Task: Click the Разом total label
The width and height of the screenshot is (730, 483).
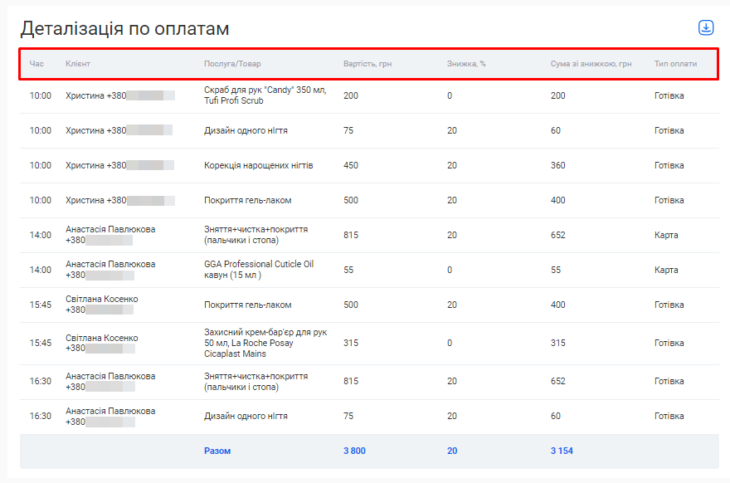Action: (217, 451)
